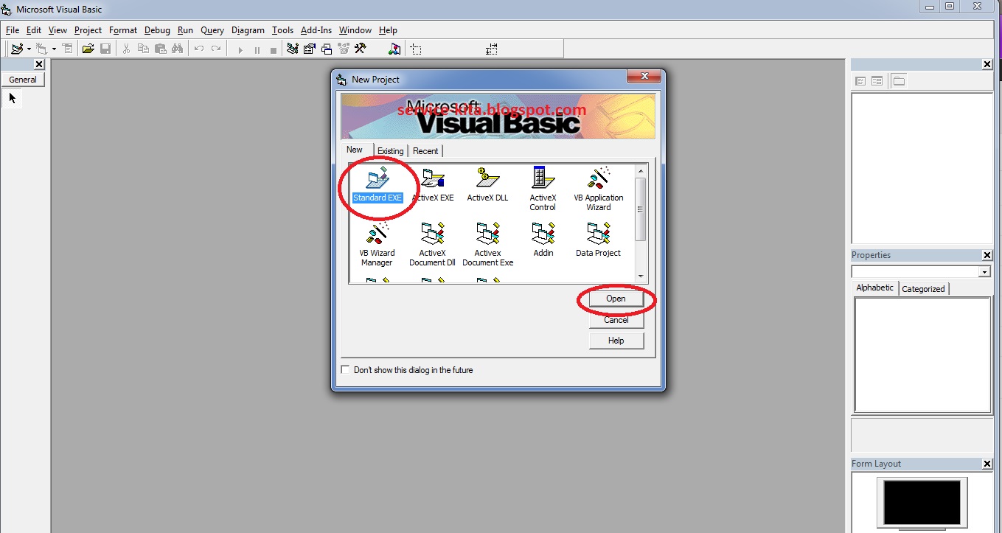Screen dimensions: 1002x533
Task: Open the Properties Window toolbar icon
Action: click(310, 49)
